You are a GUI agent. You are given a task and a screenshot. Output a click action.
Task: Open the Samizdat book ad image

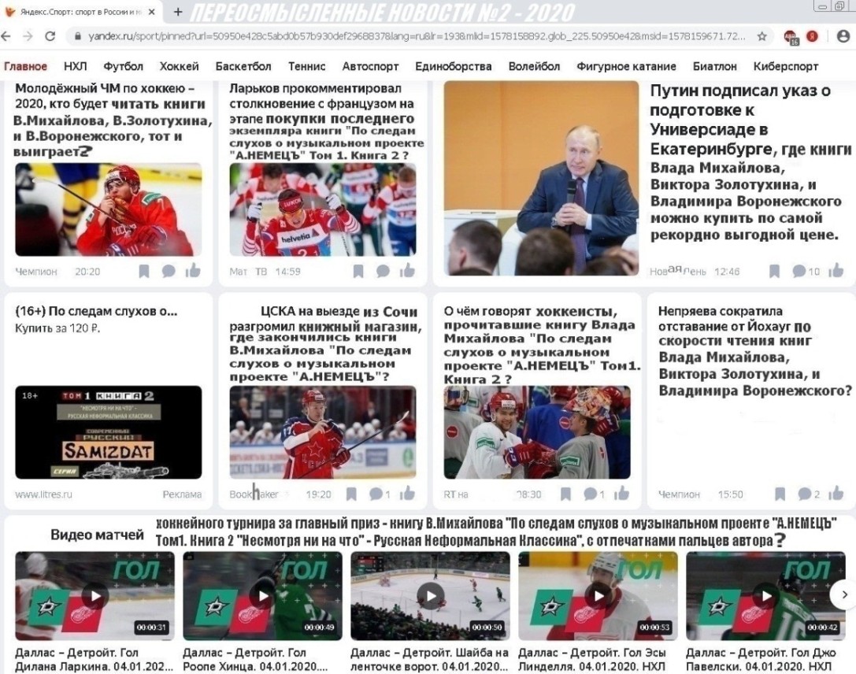point(109,432)
